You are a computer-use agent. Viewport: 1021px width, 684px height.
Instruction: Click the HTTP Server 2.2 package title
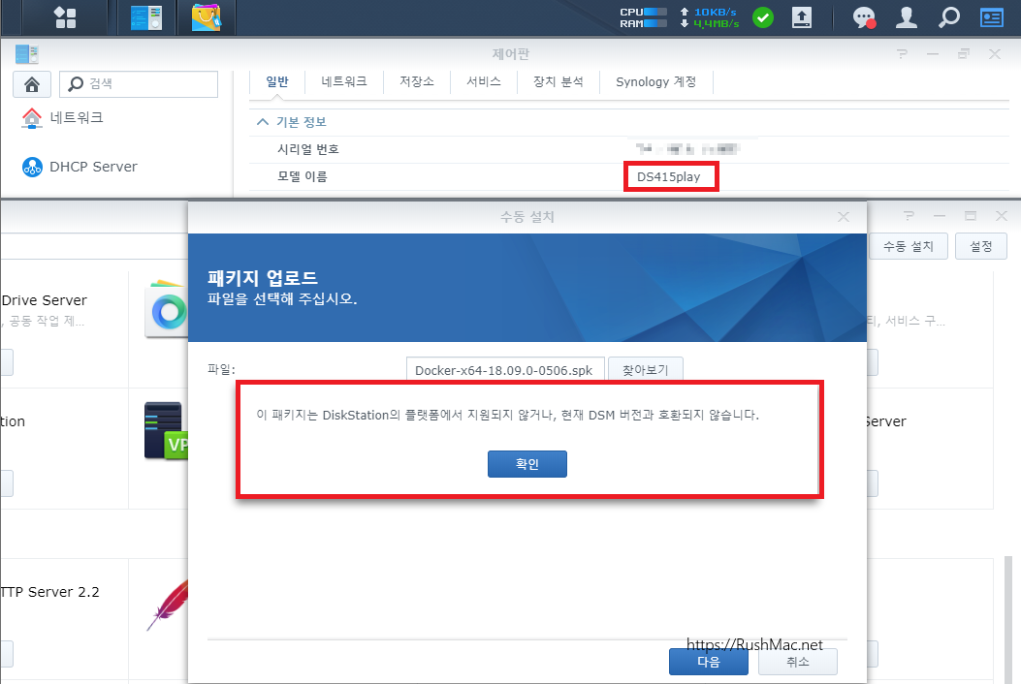50,592
